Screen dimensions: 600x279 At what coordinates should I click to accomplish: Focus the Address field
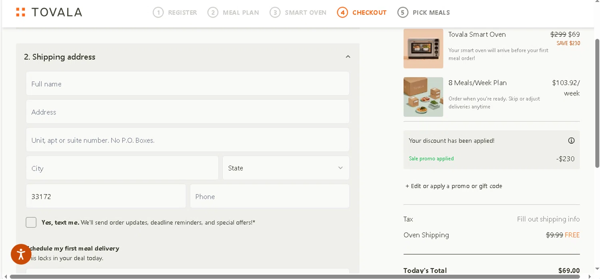188,112
